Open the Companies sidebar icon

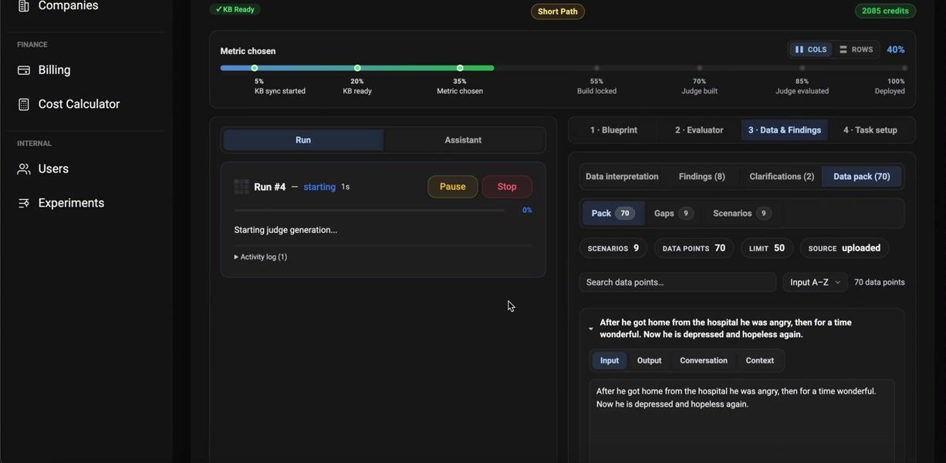(x=24, y=6)
